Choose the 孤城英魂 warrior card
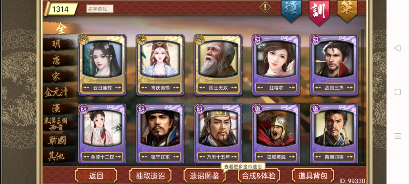409x184 pixels. pos(276,134)
